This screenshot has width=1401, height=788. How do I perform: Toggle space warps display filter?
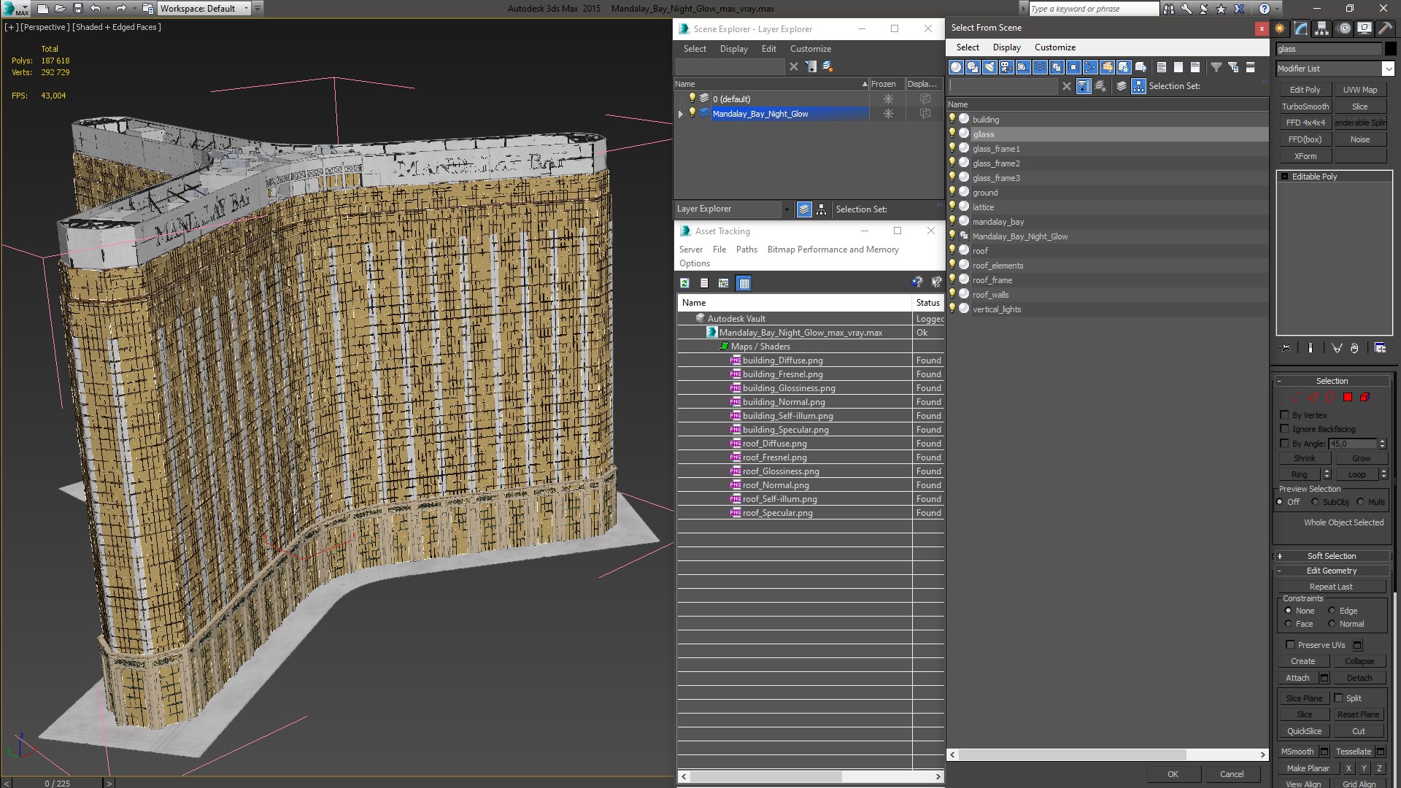tap(1040, 67)
